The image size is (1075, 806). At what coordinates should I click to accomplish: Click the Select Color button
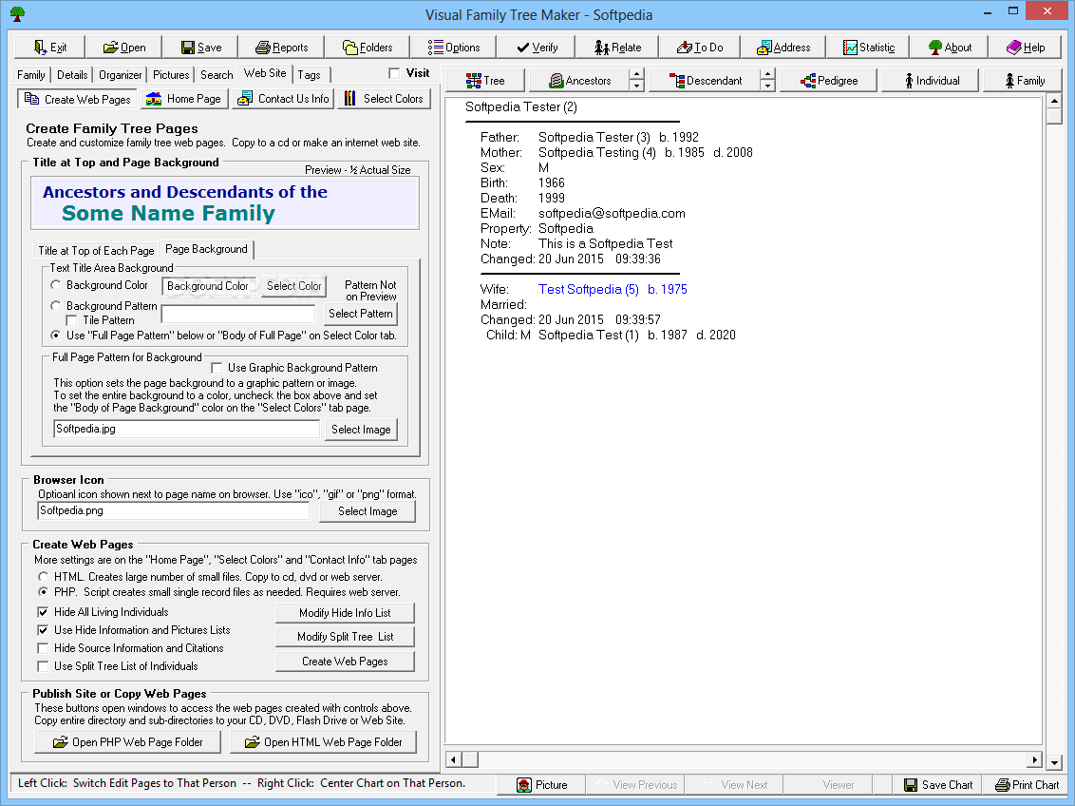(294, 286)
